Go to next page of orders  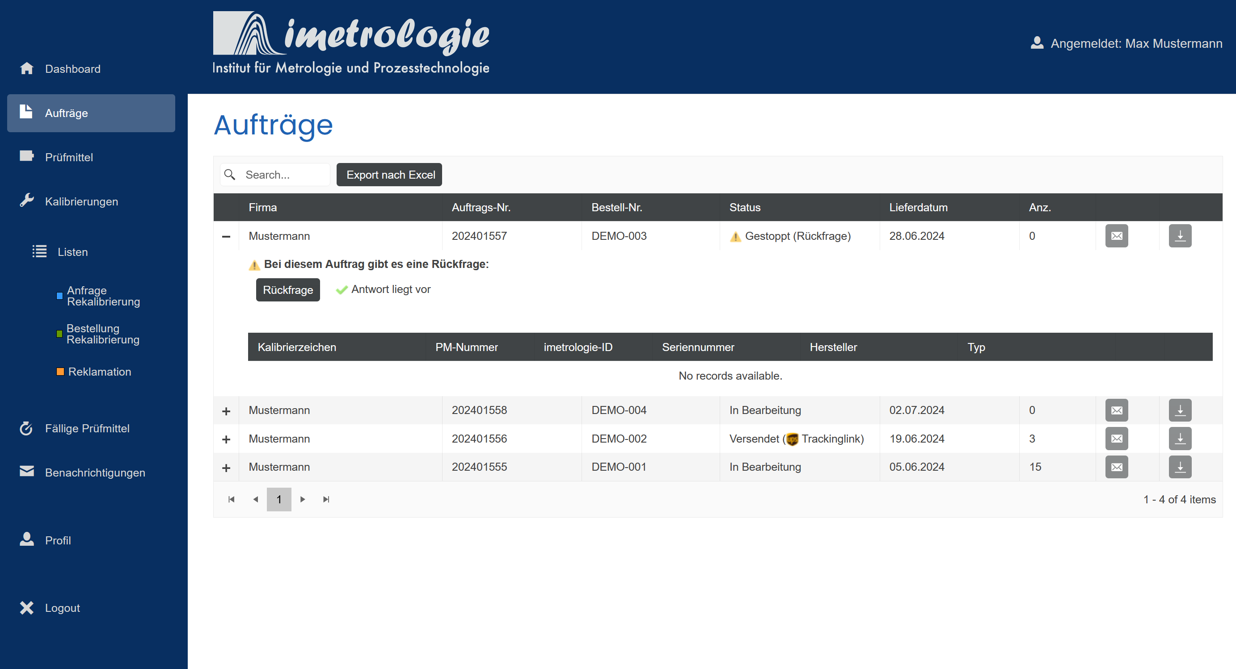303,499
